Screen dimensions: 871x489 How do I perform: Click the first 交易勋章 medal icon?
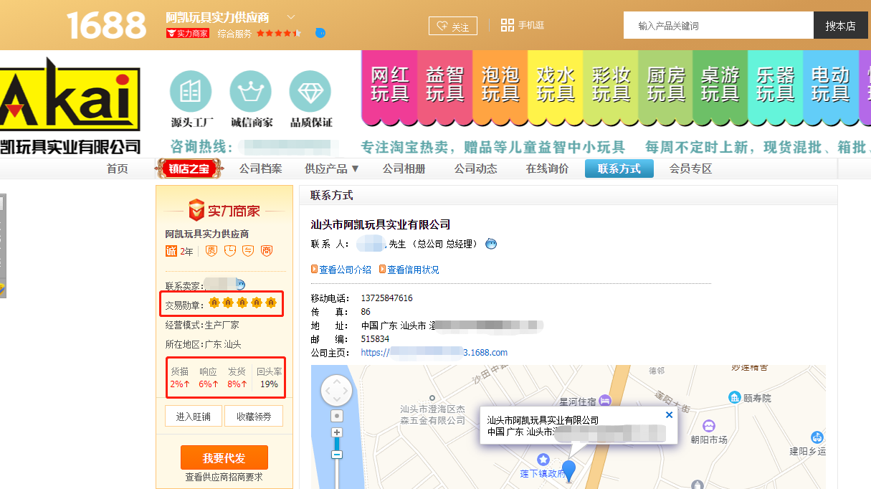(x=214, y=303)
